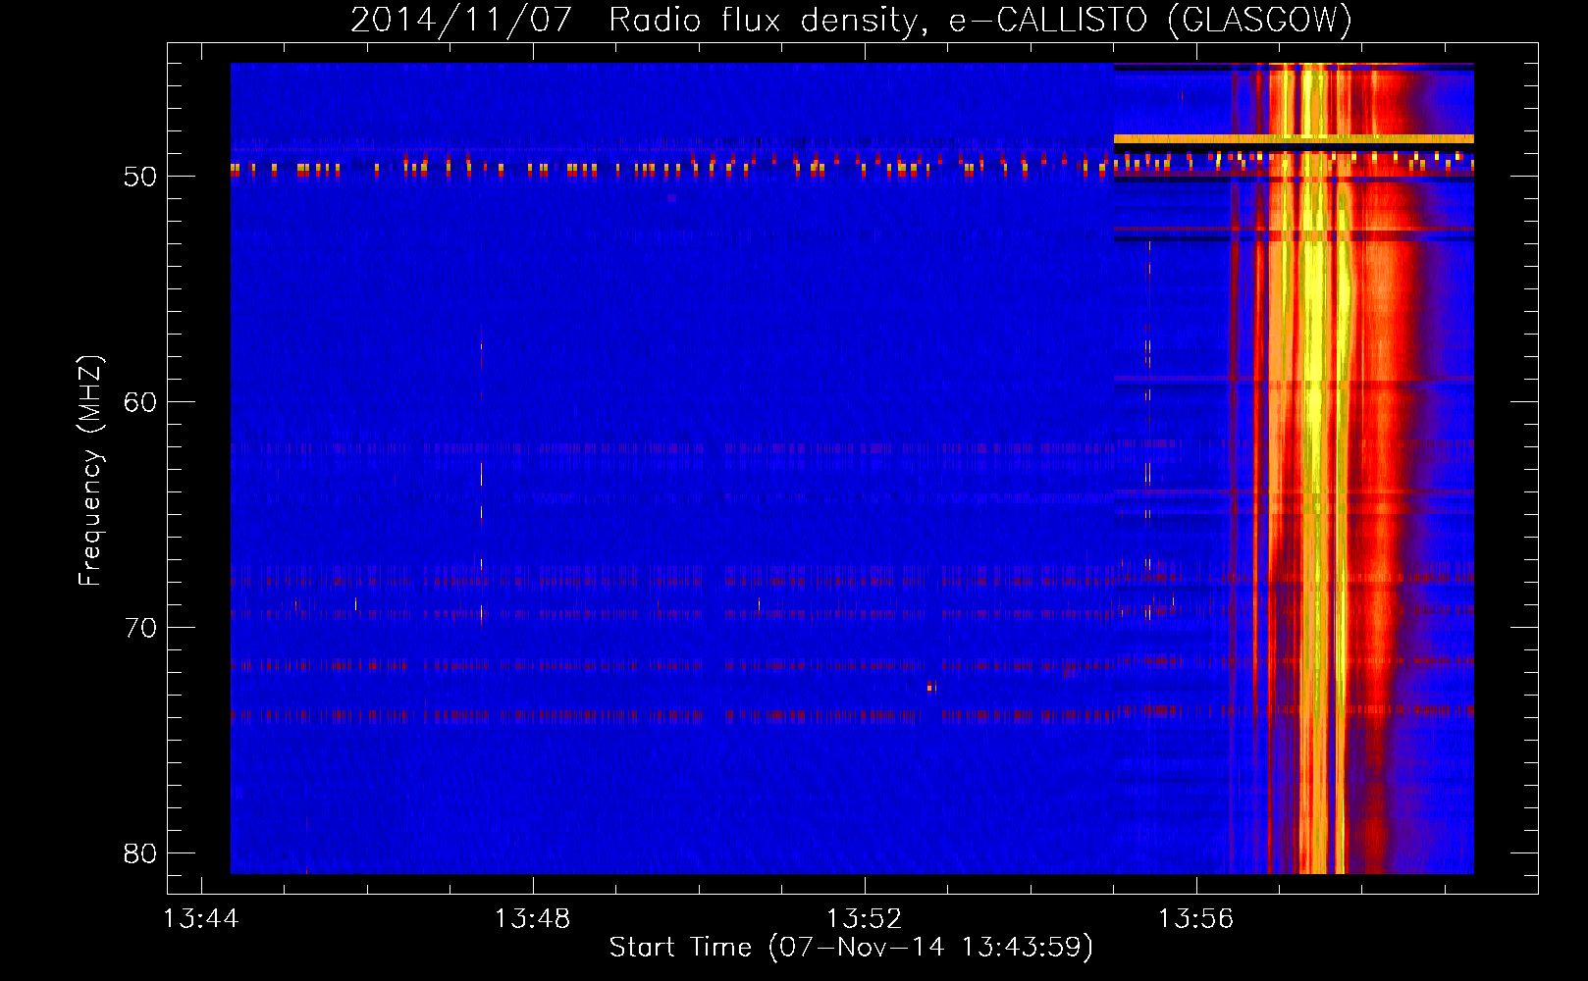Click the '13:44' time tick label
The width and height of the screenshot is (1588, 981).
coord(201,919)
